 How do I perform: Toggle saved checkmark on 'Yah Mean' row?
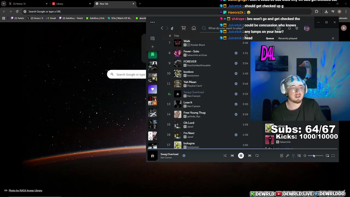pyautogui.click(x=236, y=84)
